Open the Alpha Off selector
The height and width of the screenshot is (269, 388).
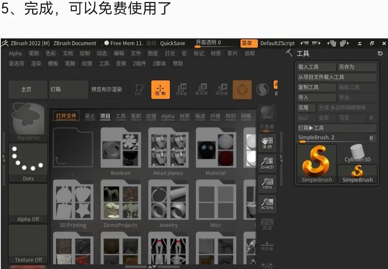pos(28,203)
